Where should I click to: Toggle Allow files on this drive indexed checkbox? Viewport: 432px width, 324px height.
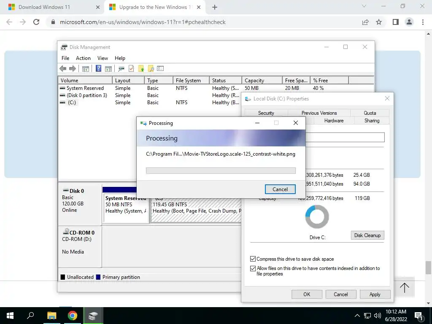pos(253,268)
